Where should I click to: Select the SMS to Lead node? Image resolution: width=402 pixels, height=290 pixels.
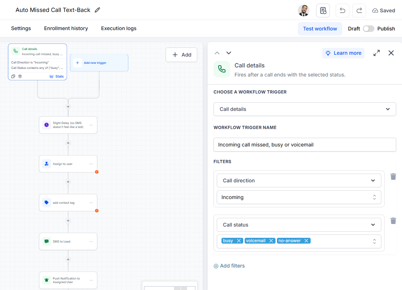click(68, 241)
